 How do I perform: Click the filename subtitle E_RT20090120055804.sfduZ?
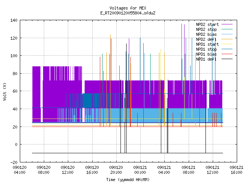click(128, 13)
